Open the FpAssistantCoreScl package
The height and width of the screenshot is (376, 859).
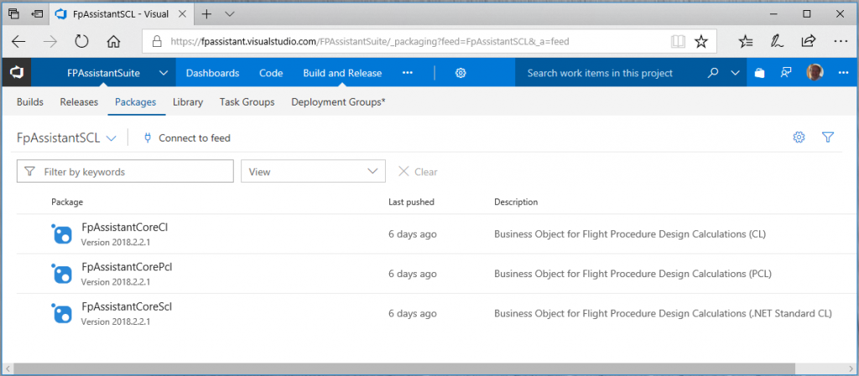pos(126,307)
